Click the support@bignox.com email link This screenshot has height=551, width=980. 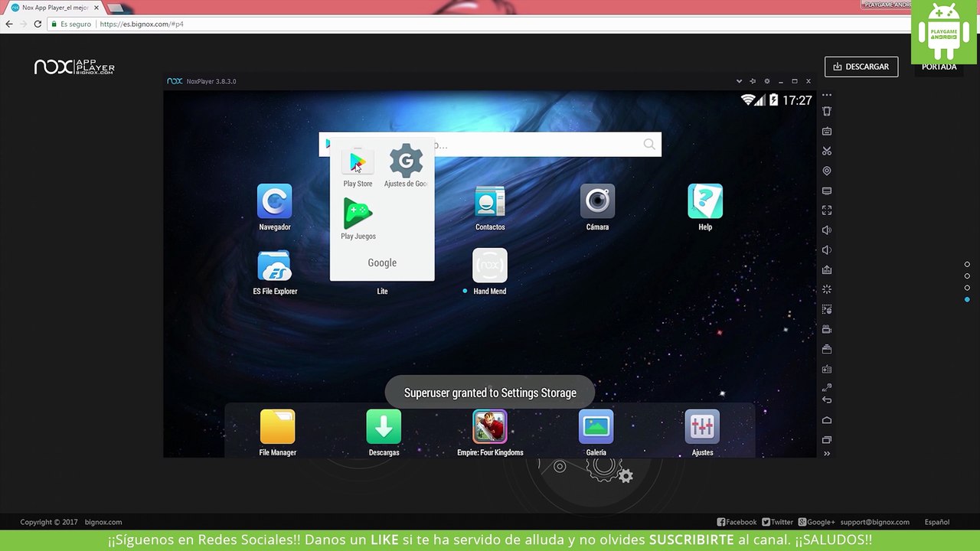tap(874, 522)
